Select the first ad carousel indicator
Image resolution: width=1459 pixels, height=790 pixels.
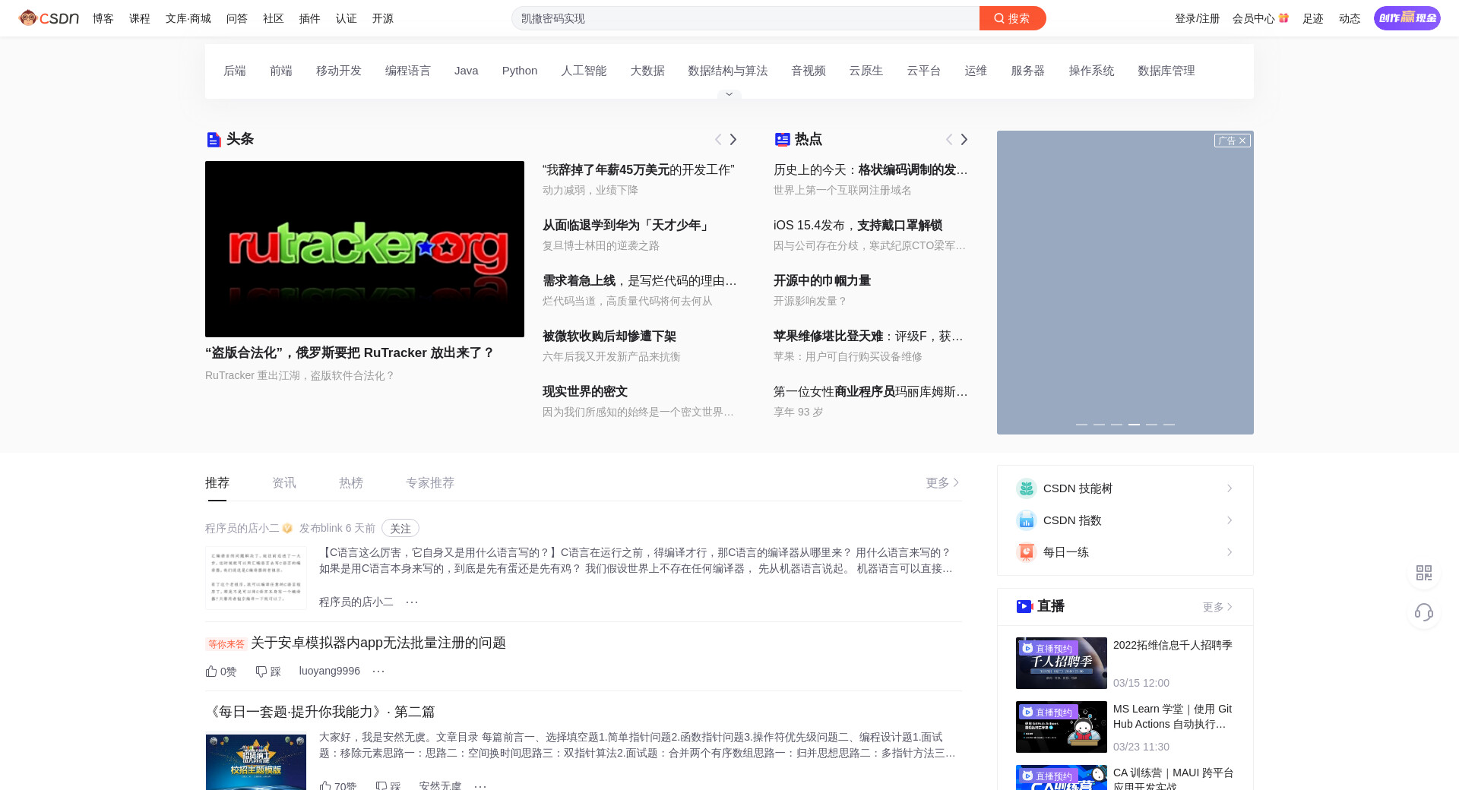(x=1081, y=425)
